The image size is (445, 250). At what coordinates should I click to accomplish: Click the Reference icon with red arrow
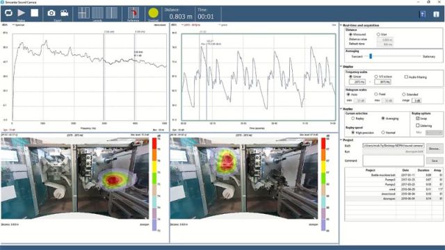coord(133,13)
